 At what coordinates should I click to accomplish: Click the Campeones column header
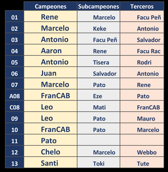(x=51, y=6)
